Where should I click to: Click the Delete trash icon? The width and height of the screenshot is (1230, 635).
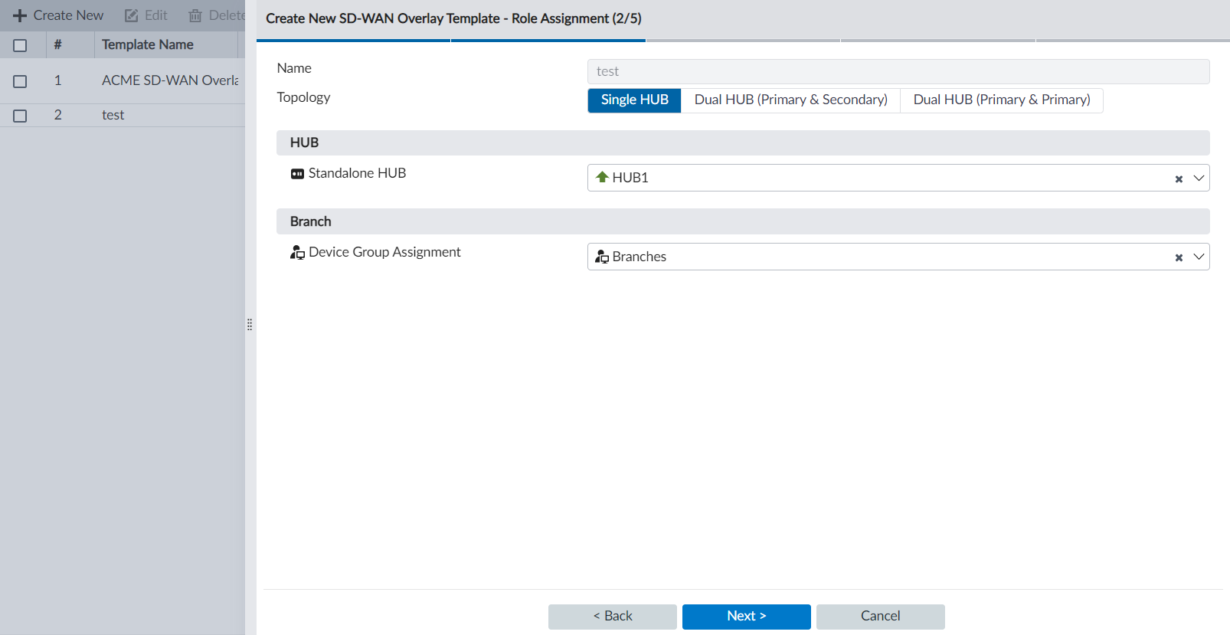point(195,15)
